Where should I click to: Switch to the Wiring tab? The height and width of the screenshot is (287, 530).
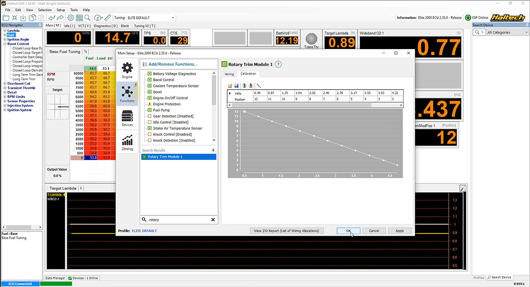coord(229,74)
